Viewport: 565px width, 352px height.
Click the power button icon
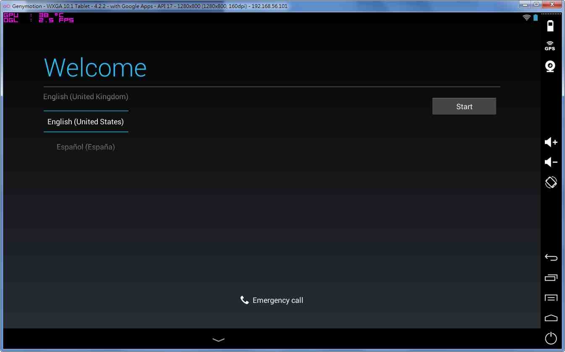(x=551, y=338)
